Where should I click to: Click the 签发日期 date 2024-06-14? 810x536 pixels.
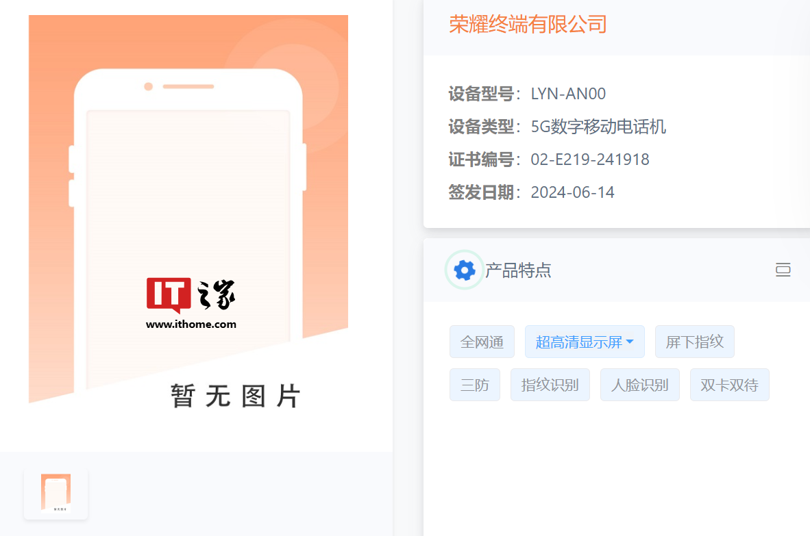click(x=572, y=192)
